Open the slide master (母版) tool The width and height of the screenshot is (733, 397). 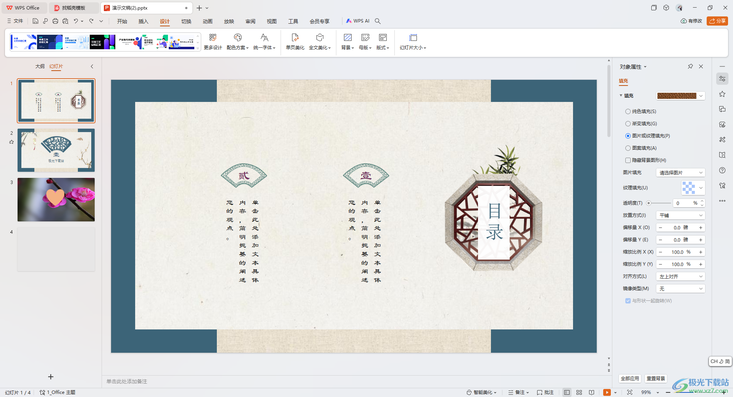pyautogui.click(x=365, y=42)
